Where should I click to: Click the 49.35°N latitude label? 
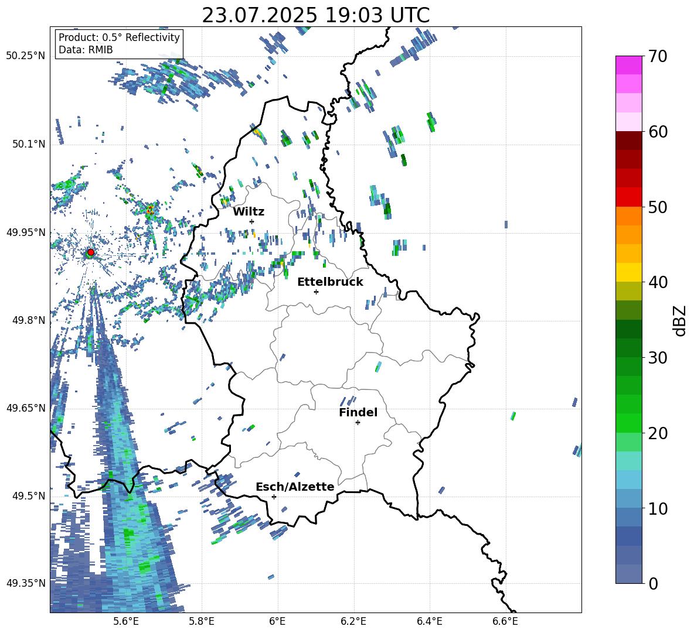(26, 583)
